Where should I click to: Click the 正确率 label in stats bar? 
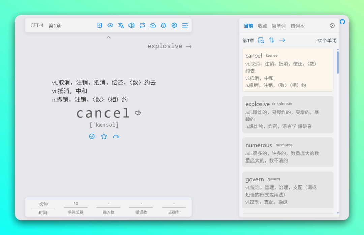pyautogui.click(x=174, y=212)
